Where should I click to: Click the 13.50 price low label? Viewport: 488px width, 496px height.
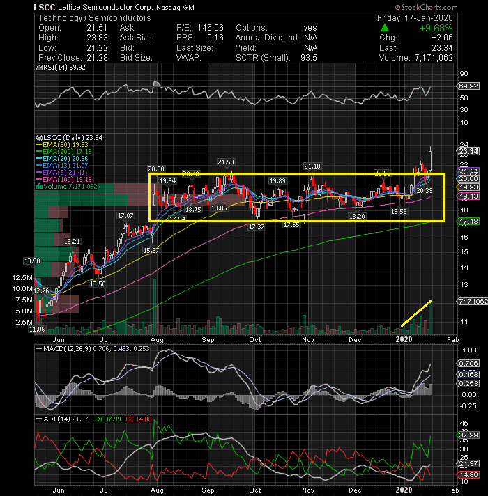pos(98,284)
